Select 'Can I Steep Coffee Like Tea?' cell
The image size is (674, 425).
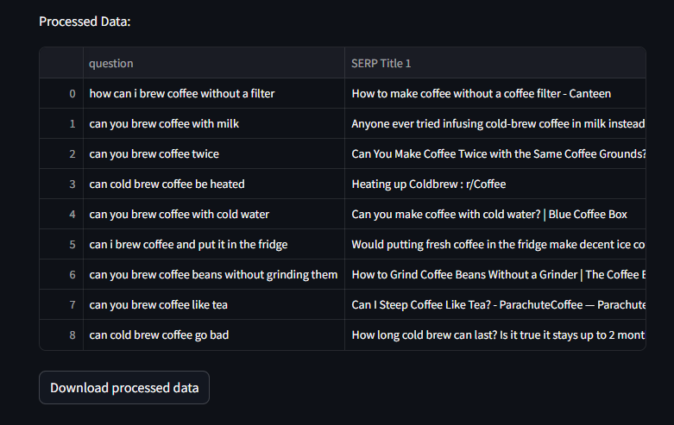click(498, 304)
